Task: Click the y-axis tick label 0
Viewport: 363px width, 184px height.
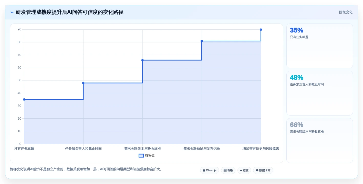Action: pos(20,144)
